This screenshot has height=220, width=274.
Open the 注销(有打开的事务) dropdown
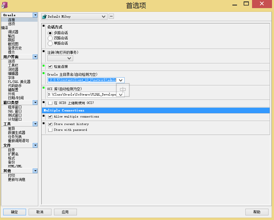click(x=69, y=58)
